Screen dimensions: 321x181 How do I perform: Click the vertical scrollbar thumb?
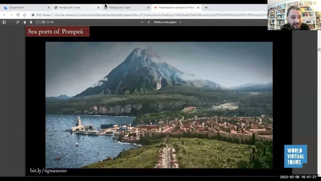tap(319, 49)
